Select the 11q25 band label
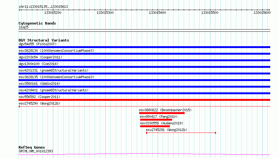 (24, 27)
